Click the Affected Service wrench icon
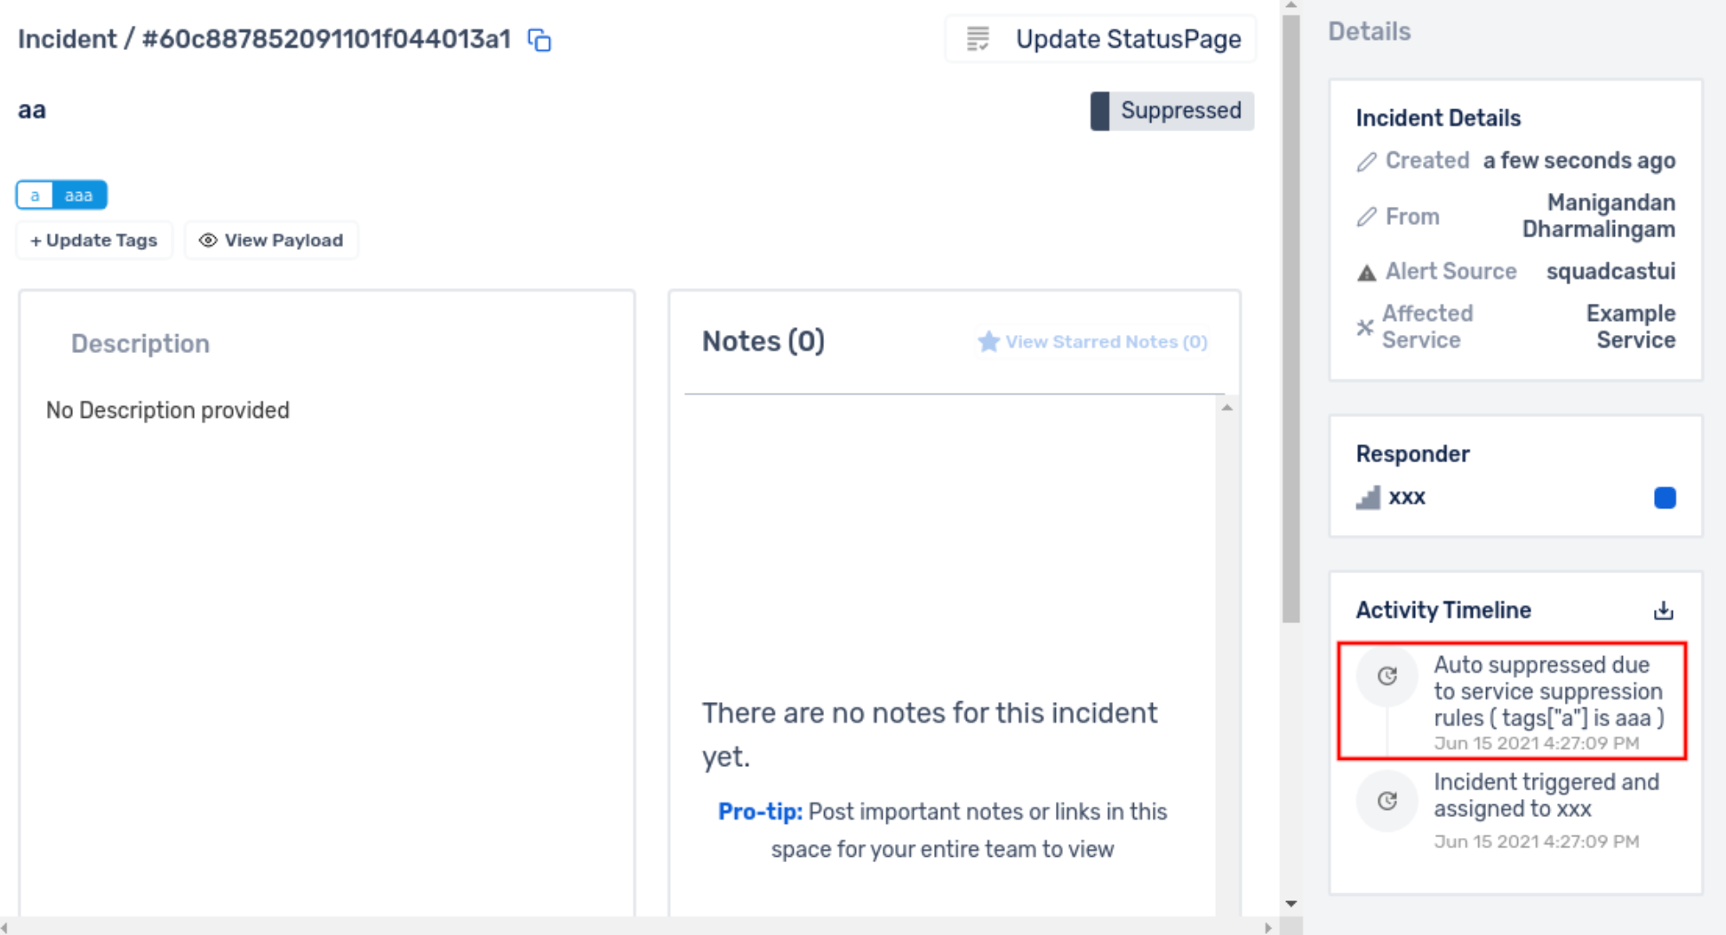Screen dimensions: 1726x935 pyautogui.click(x=1364, y=327)
